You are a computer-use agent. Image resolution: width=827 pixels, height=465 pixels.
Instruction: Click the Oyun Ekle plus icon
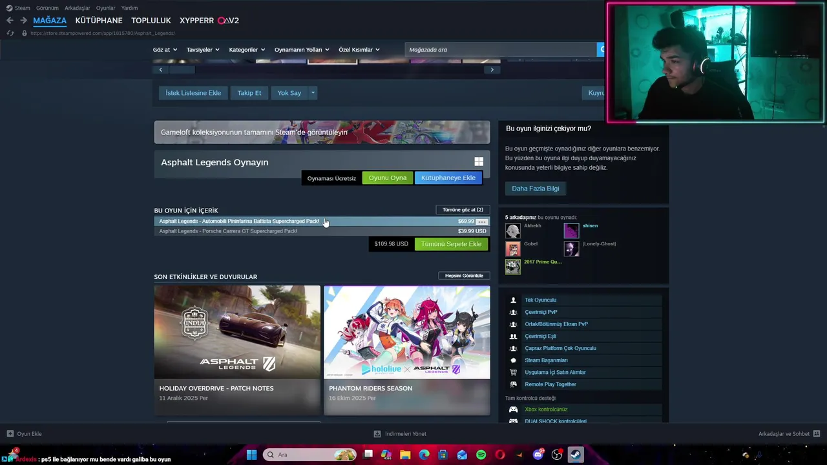pos(10,434)
